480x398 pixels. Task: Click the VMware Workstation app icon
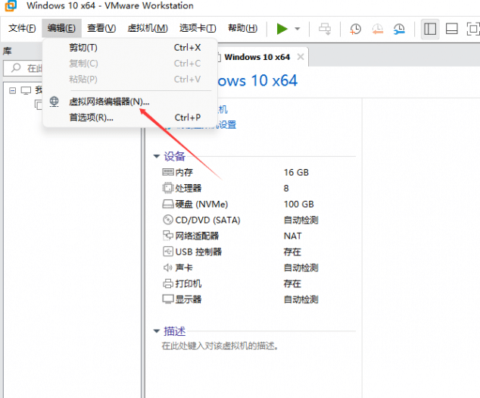click(x=11, y=5)
